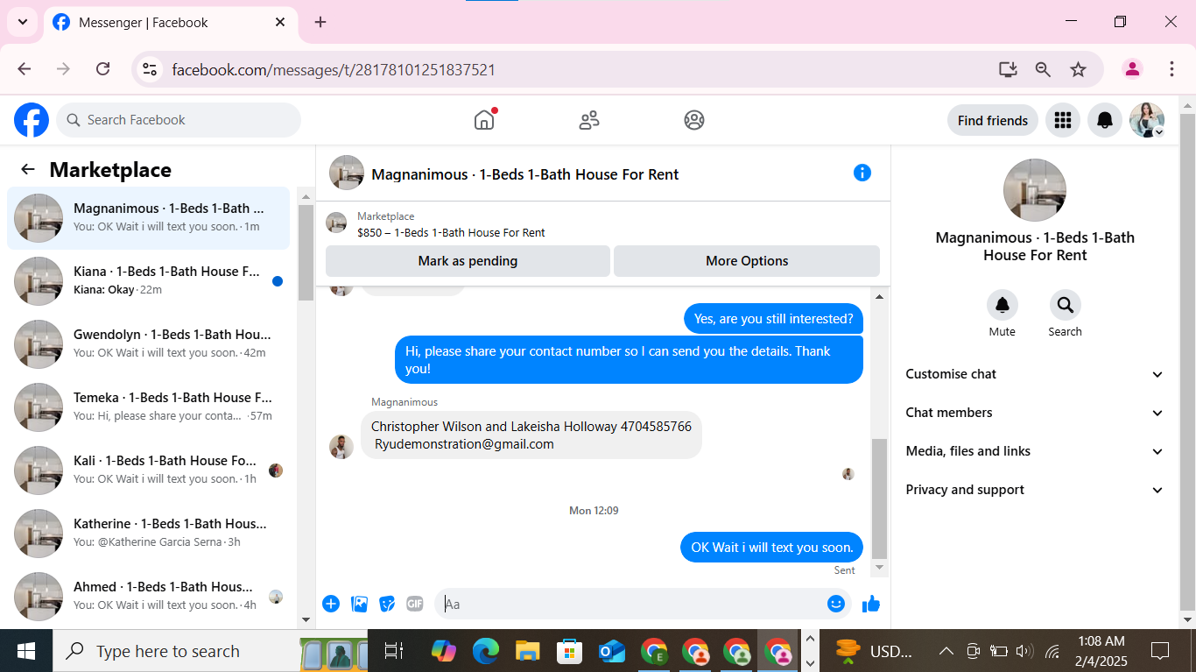
Task: Open more actions plus icon in composer
Action: [x=331, y=604]
